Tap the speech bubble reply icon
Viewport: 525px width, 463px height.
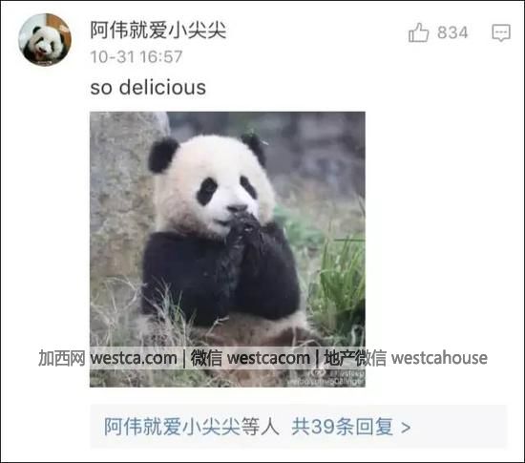[501, 32]
